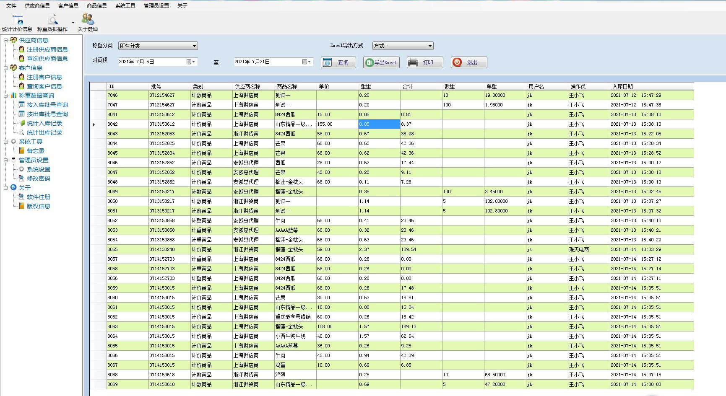This screenshot has width=726, height=396.
Task: Select the 供应商信息 tree label
Action: (x=34, y=40)
